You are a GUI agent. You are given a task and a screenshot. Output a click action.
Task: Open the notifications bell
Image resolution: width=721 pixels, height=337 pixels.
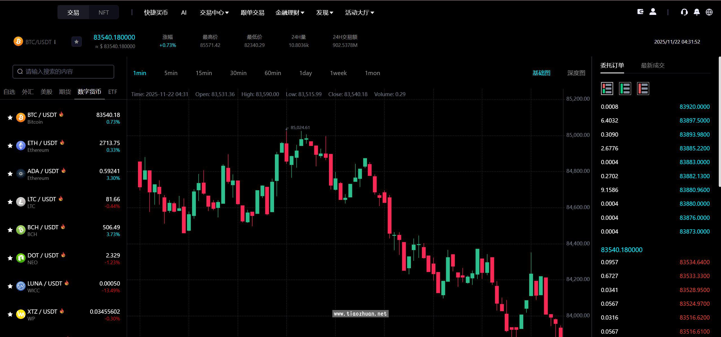pos(696,12)
